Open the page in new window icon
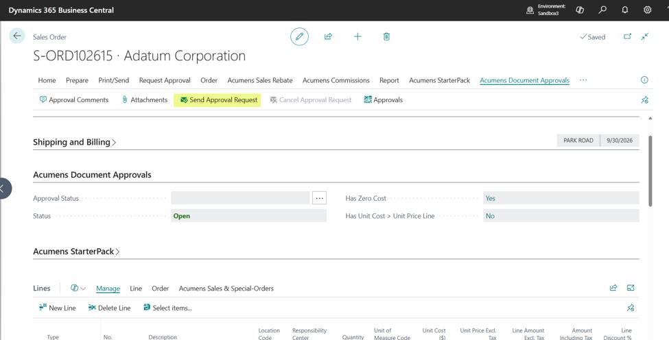The width and height of the screenshot is (669, 340). click(x=627, y=36)
